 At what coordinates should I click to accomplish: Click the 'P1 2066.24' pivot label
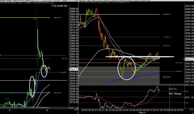click(x=167, y=37)
